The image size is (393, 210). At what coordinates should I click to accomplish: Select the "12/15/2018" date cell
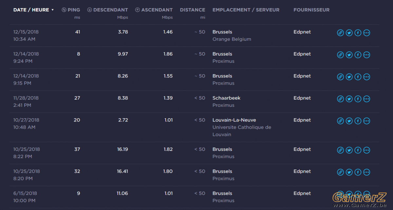tap(26, 32)
